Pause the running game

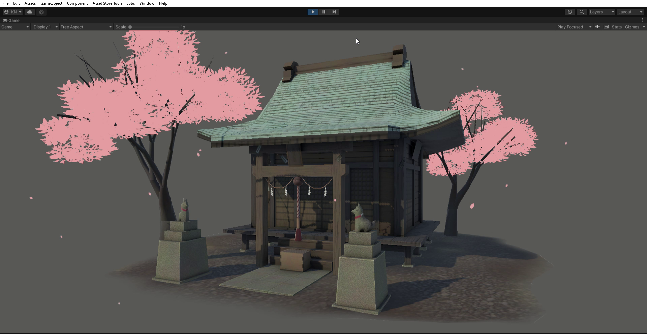[323, 12]
